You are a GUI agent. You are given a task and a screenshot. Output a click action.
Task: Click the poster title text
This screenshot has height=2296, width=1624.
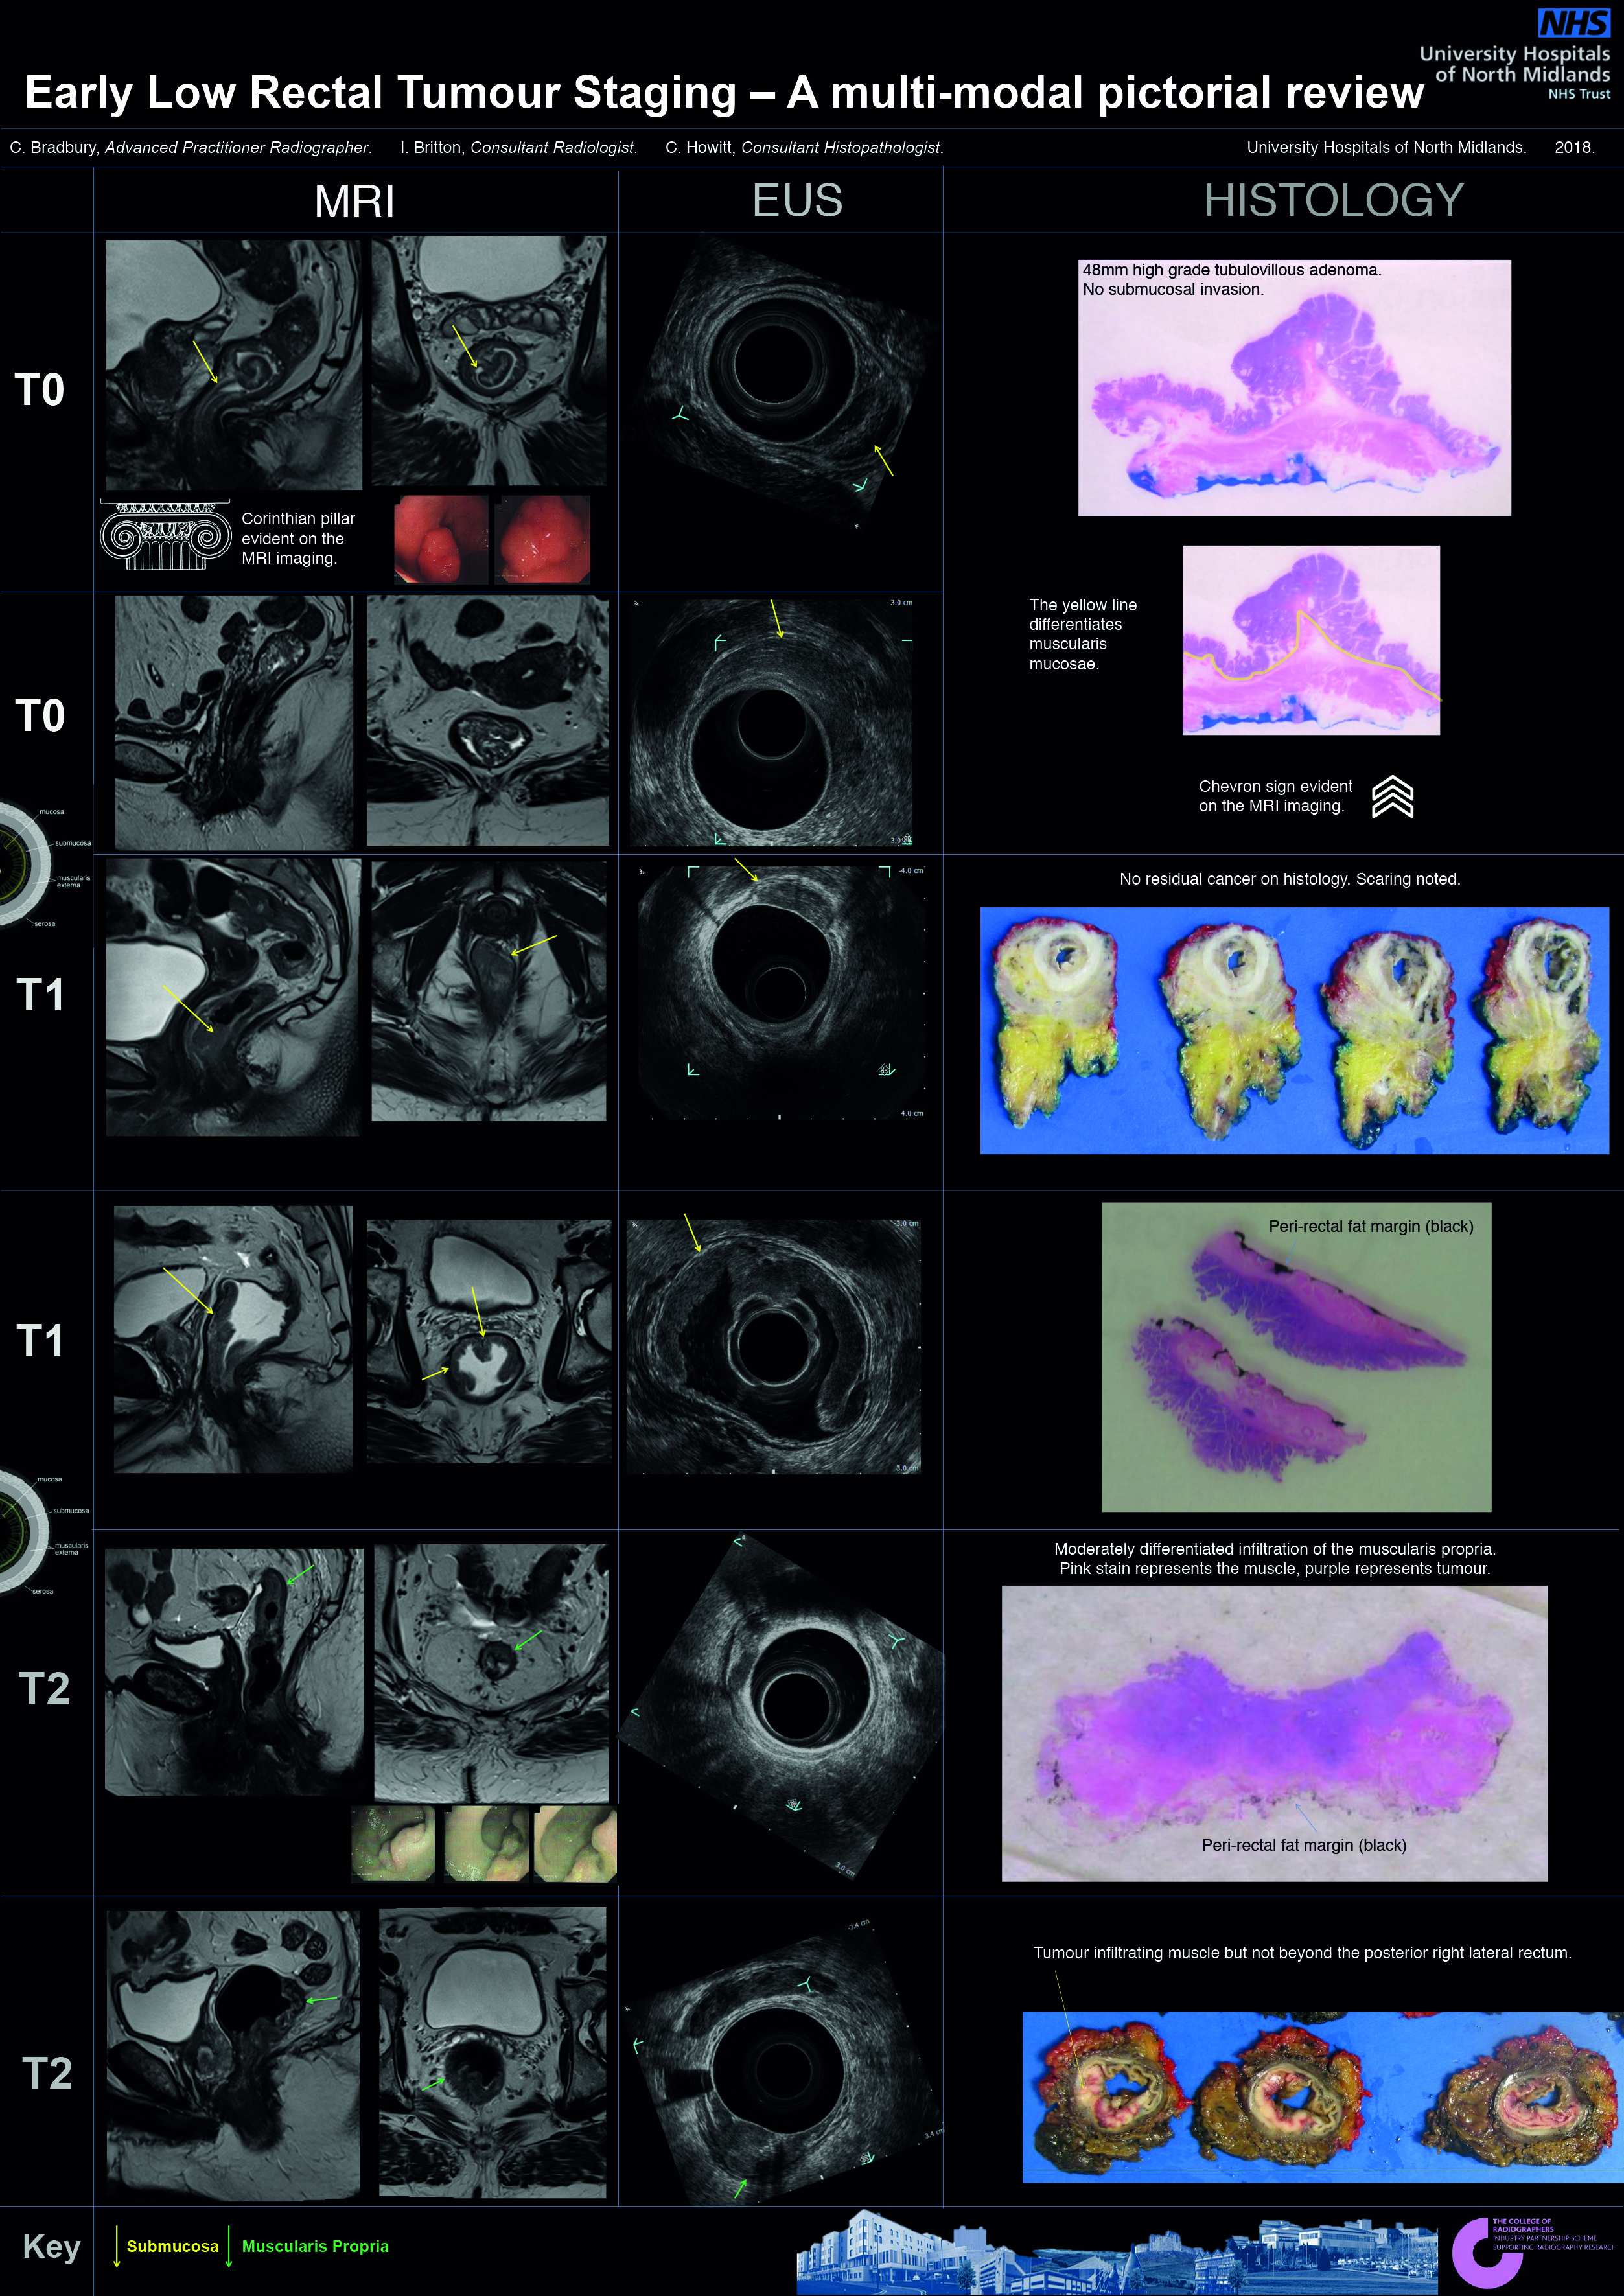(723, 93)
